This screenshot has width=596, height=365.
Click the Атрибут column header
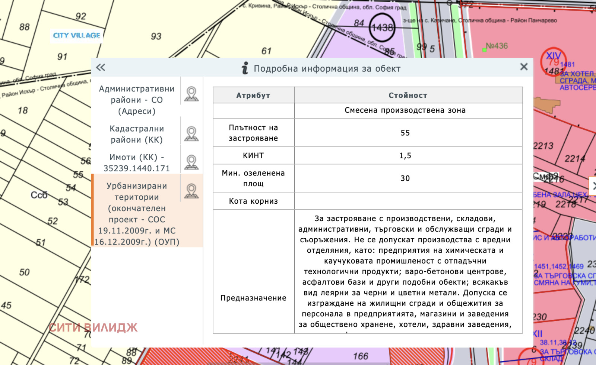253,95
